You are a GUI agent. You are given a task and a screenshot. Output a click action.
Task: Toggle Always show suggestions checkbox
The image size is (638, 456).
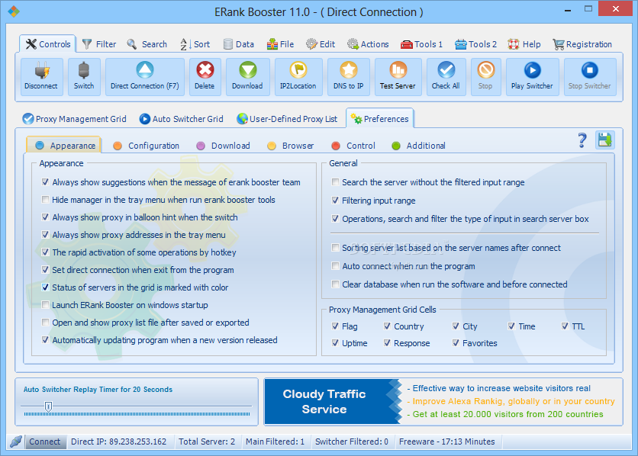click(45, 182)
